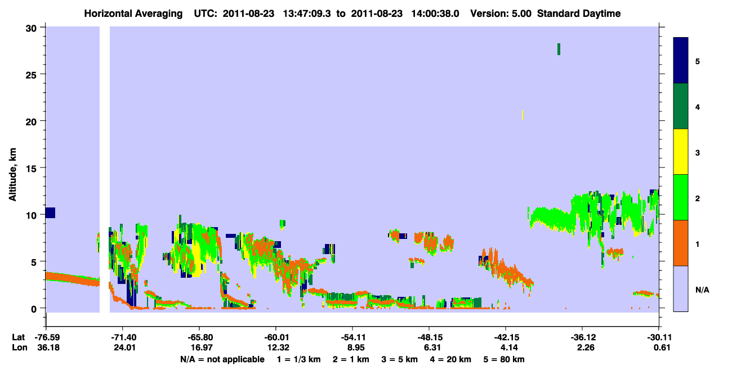Screen dimensions: 732x375
Task: Click the latitude value -30.11
Action: [x=659, y=337]
